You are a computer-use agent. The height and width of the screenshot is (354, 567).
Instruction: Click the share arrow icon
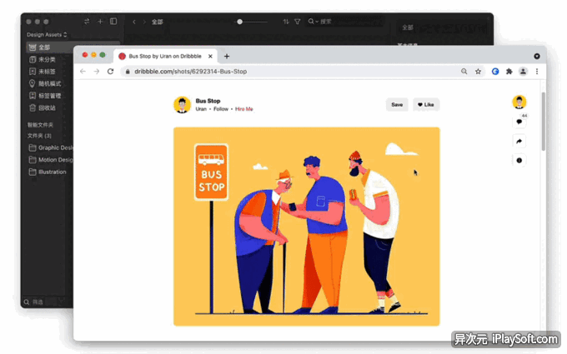(519, 142)
